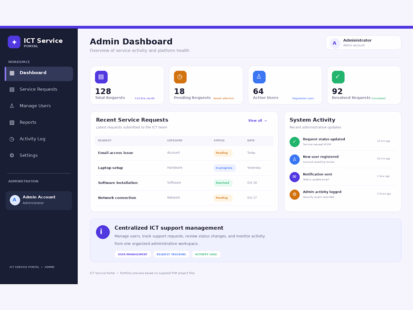Select the Admin Account card in the sidebar

(x=39, y=201)
